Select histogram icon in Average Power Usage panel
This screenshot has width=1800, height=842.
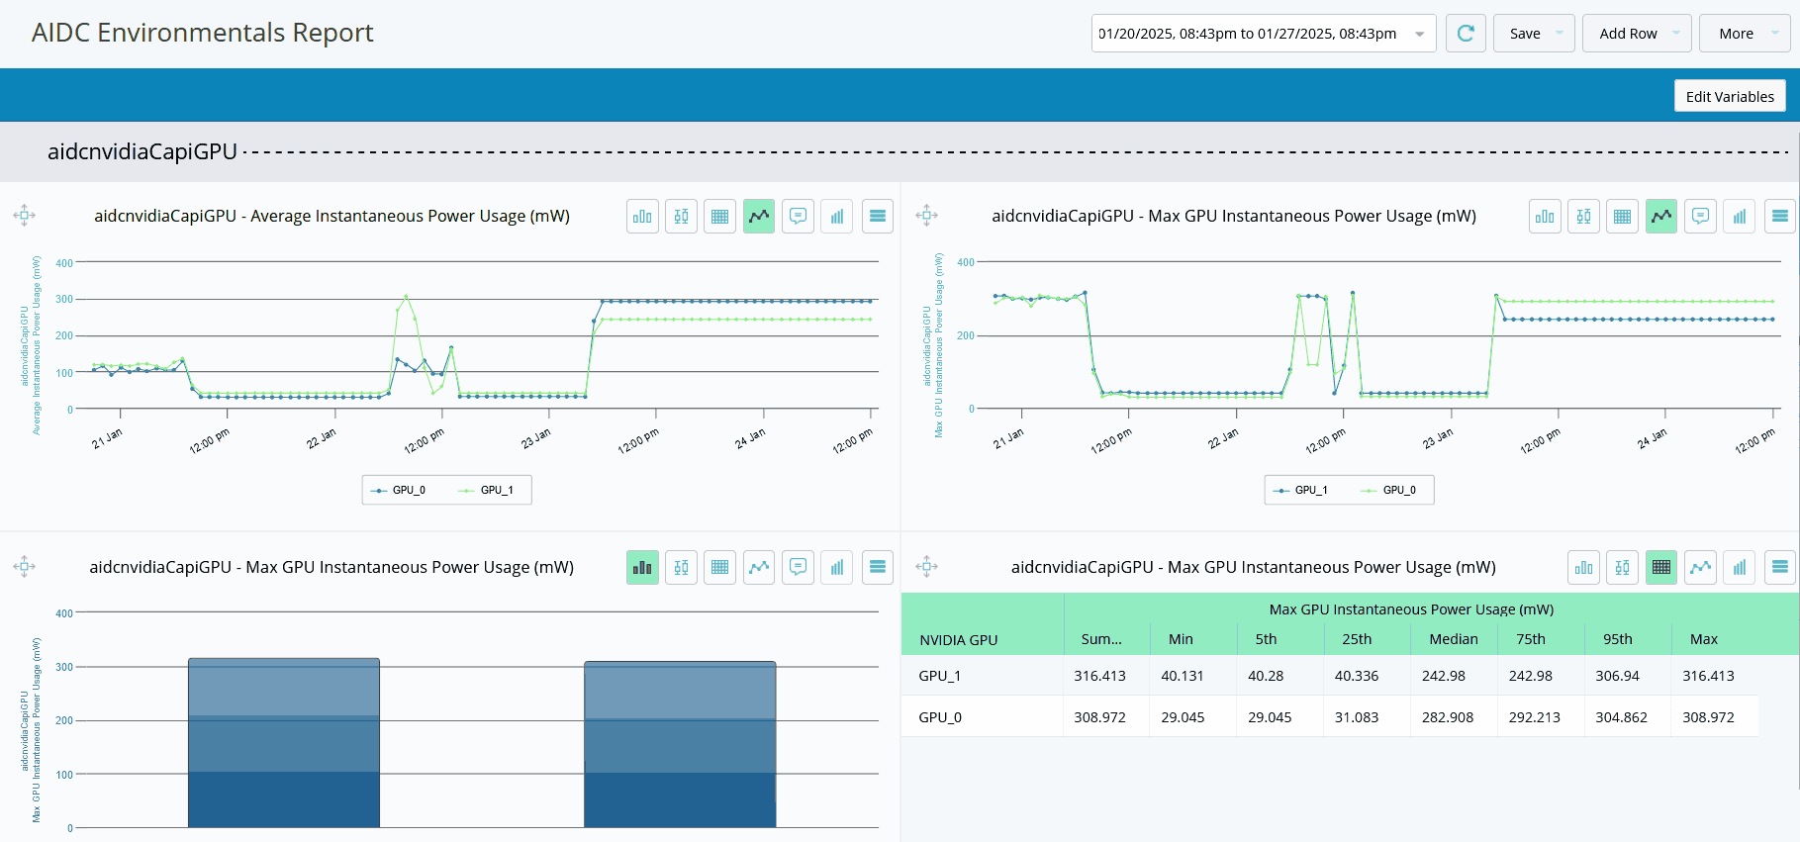837,217
